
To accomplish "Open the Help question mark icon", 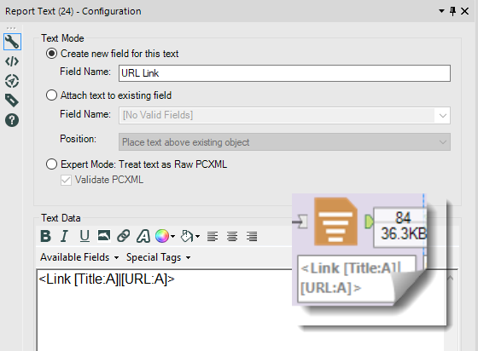I will tap(12, 120).
